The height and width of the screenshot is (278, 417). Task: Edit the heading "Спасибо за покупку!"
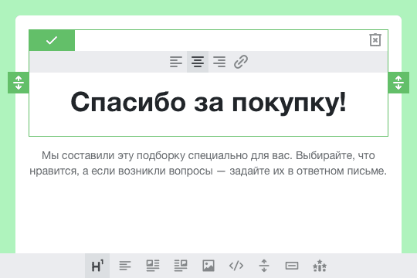pos(208,103)
